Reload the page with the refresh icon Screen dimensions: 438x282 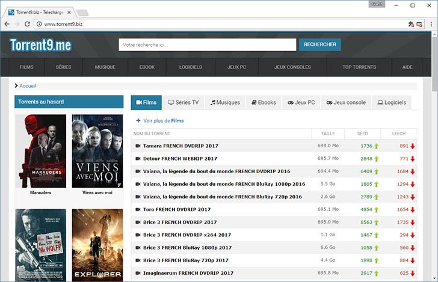coord(27,24)
